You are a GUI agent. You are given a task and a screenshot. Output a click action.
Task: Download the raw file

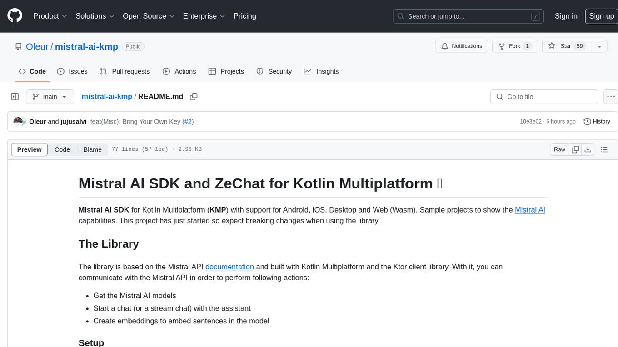pos(588,149)
